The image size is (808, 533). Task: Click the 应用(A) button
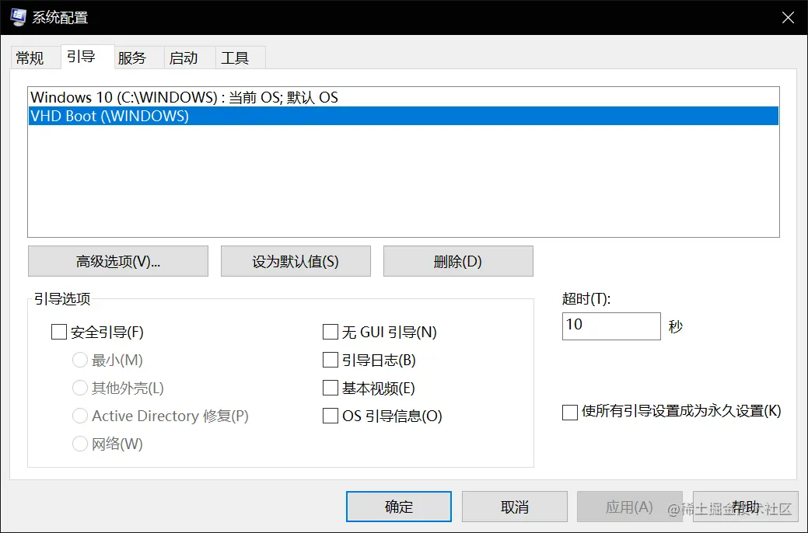[x=630, y=507]
